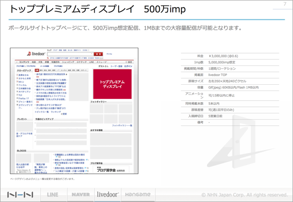Open 設定 at right of navigation bar
Screen dimensions: 293x202
pos(129,62)
